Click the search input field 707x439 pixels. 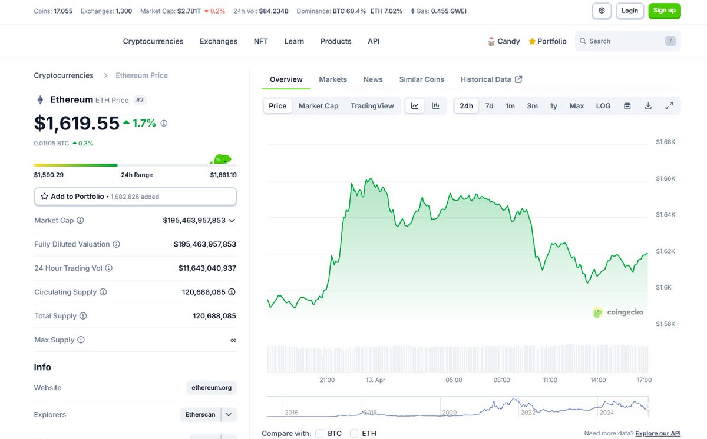point(619,41)
